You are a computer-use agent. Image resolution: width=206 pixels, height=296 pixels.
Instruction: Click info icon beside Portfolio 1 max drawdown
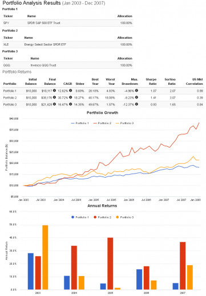coord(136,91)
